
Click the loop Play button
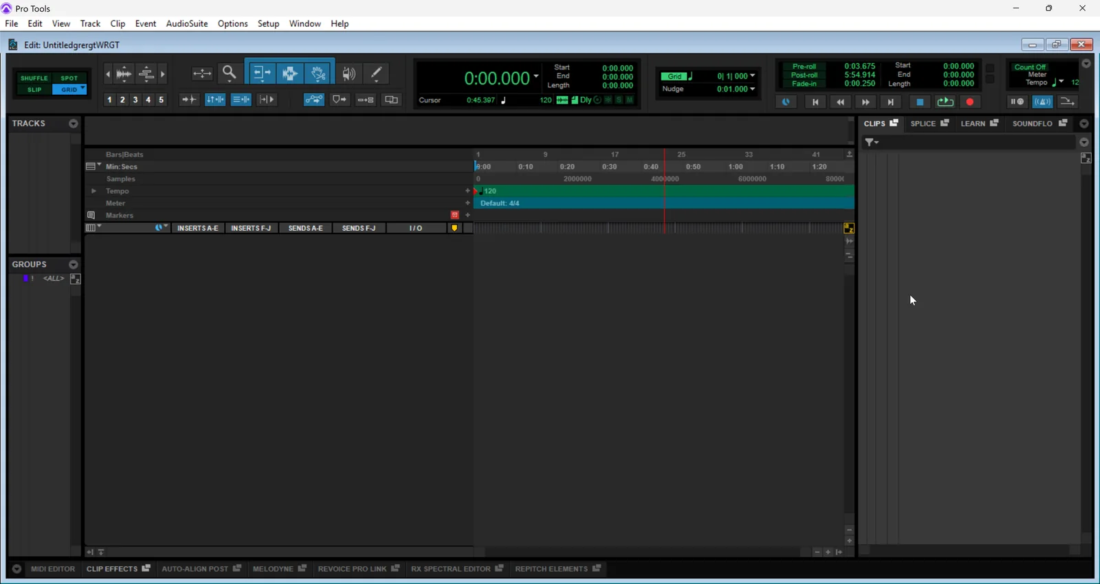pyautogui.click(x=945, y=102)
